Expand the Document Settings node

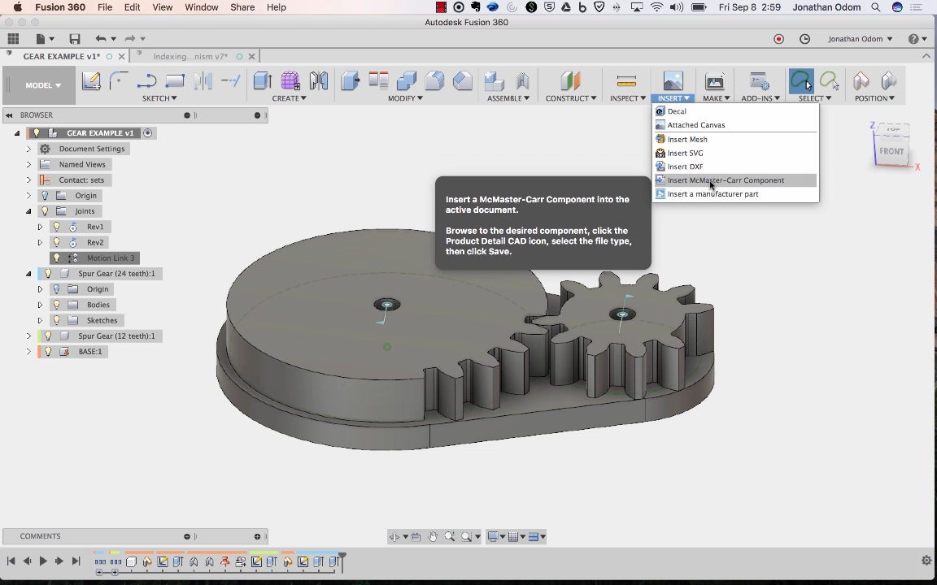28,149
